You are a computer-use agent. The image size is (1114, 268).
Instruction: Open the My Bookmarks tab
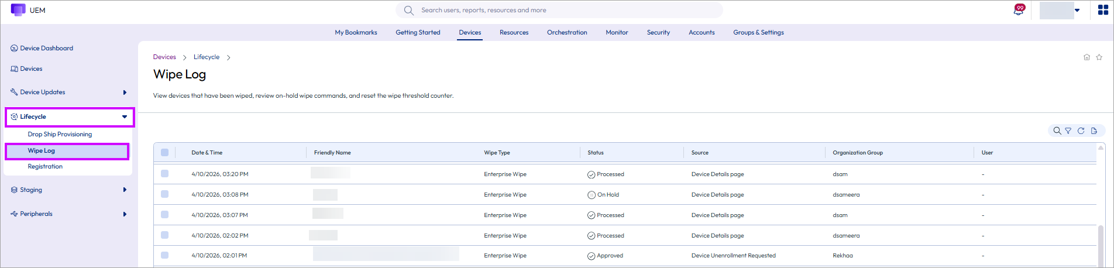356,32
